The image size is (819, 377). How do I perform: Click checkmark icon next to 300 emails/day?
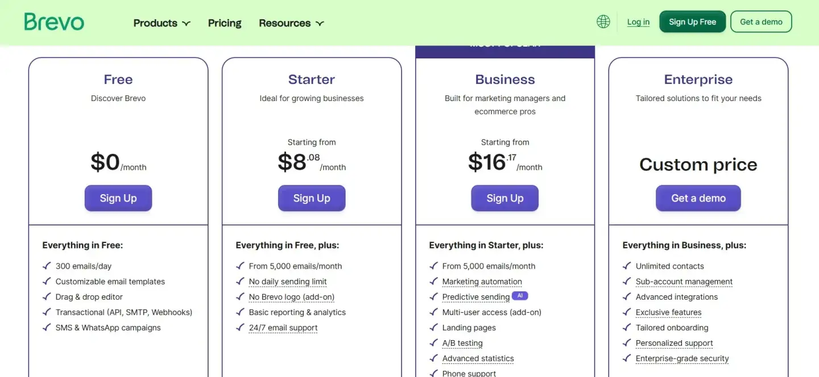coord(47,266)
